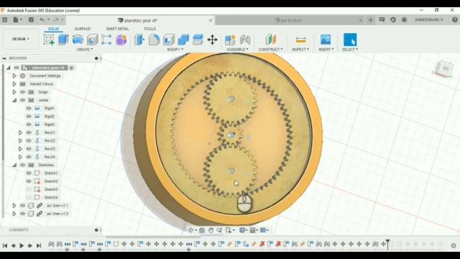Switch to the SHEET METAL tab
Viewport: 460px width, 259px height.
point(117,29)
